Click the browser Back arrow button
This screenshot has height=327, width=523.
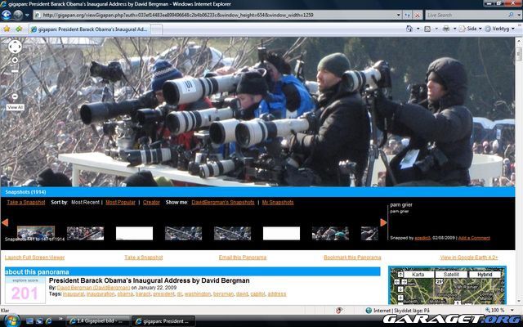[x=7, y=15]
